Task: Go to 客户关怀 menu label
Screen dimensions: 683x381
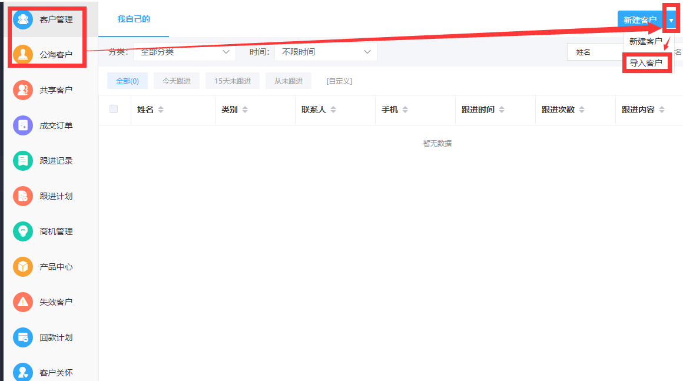Action: click(56, 373)
